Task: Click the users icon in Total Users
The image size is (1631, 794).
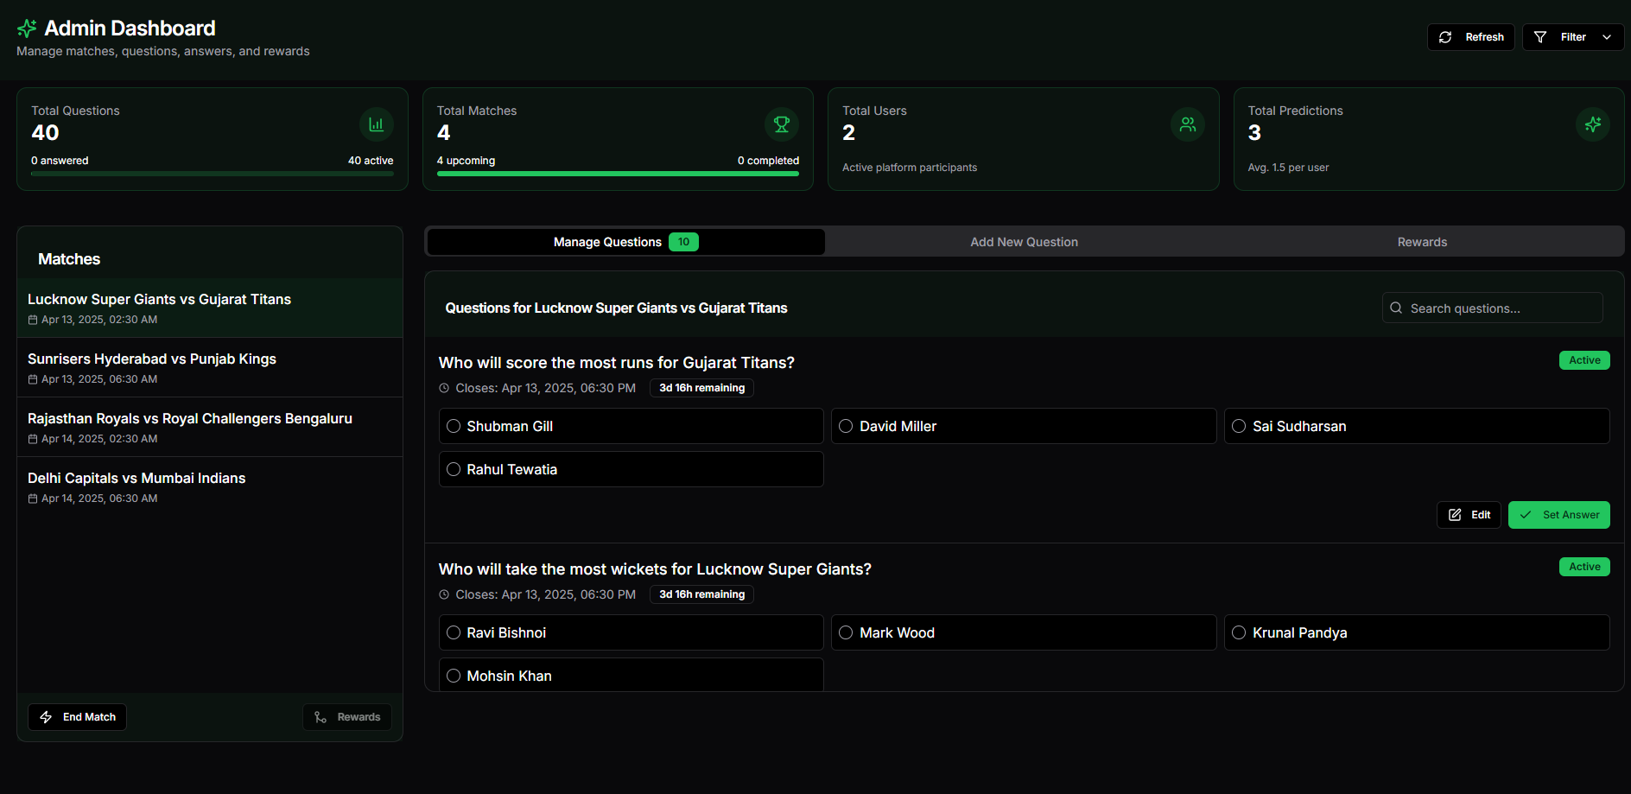Action: point(1188,124)
